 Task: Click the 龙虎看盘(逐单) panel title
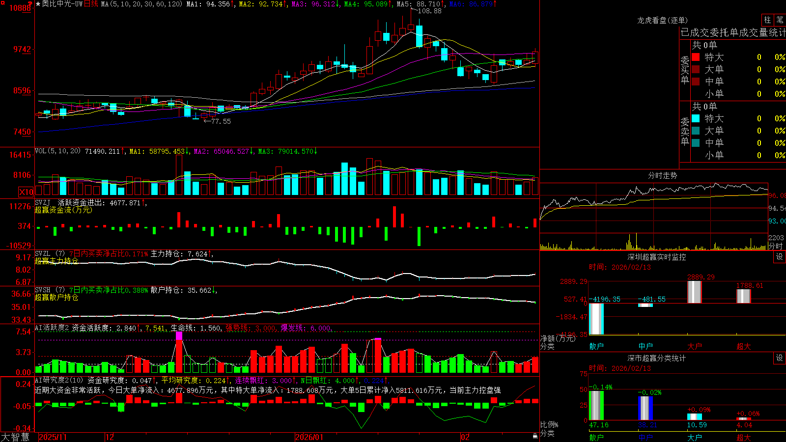coord(663,20)
